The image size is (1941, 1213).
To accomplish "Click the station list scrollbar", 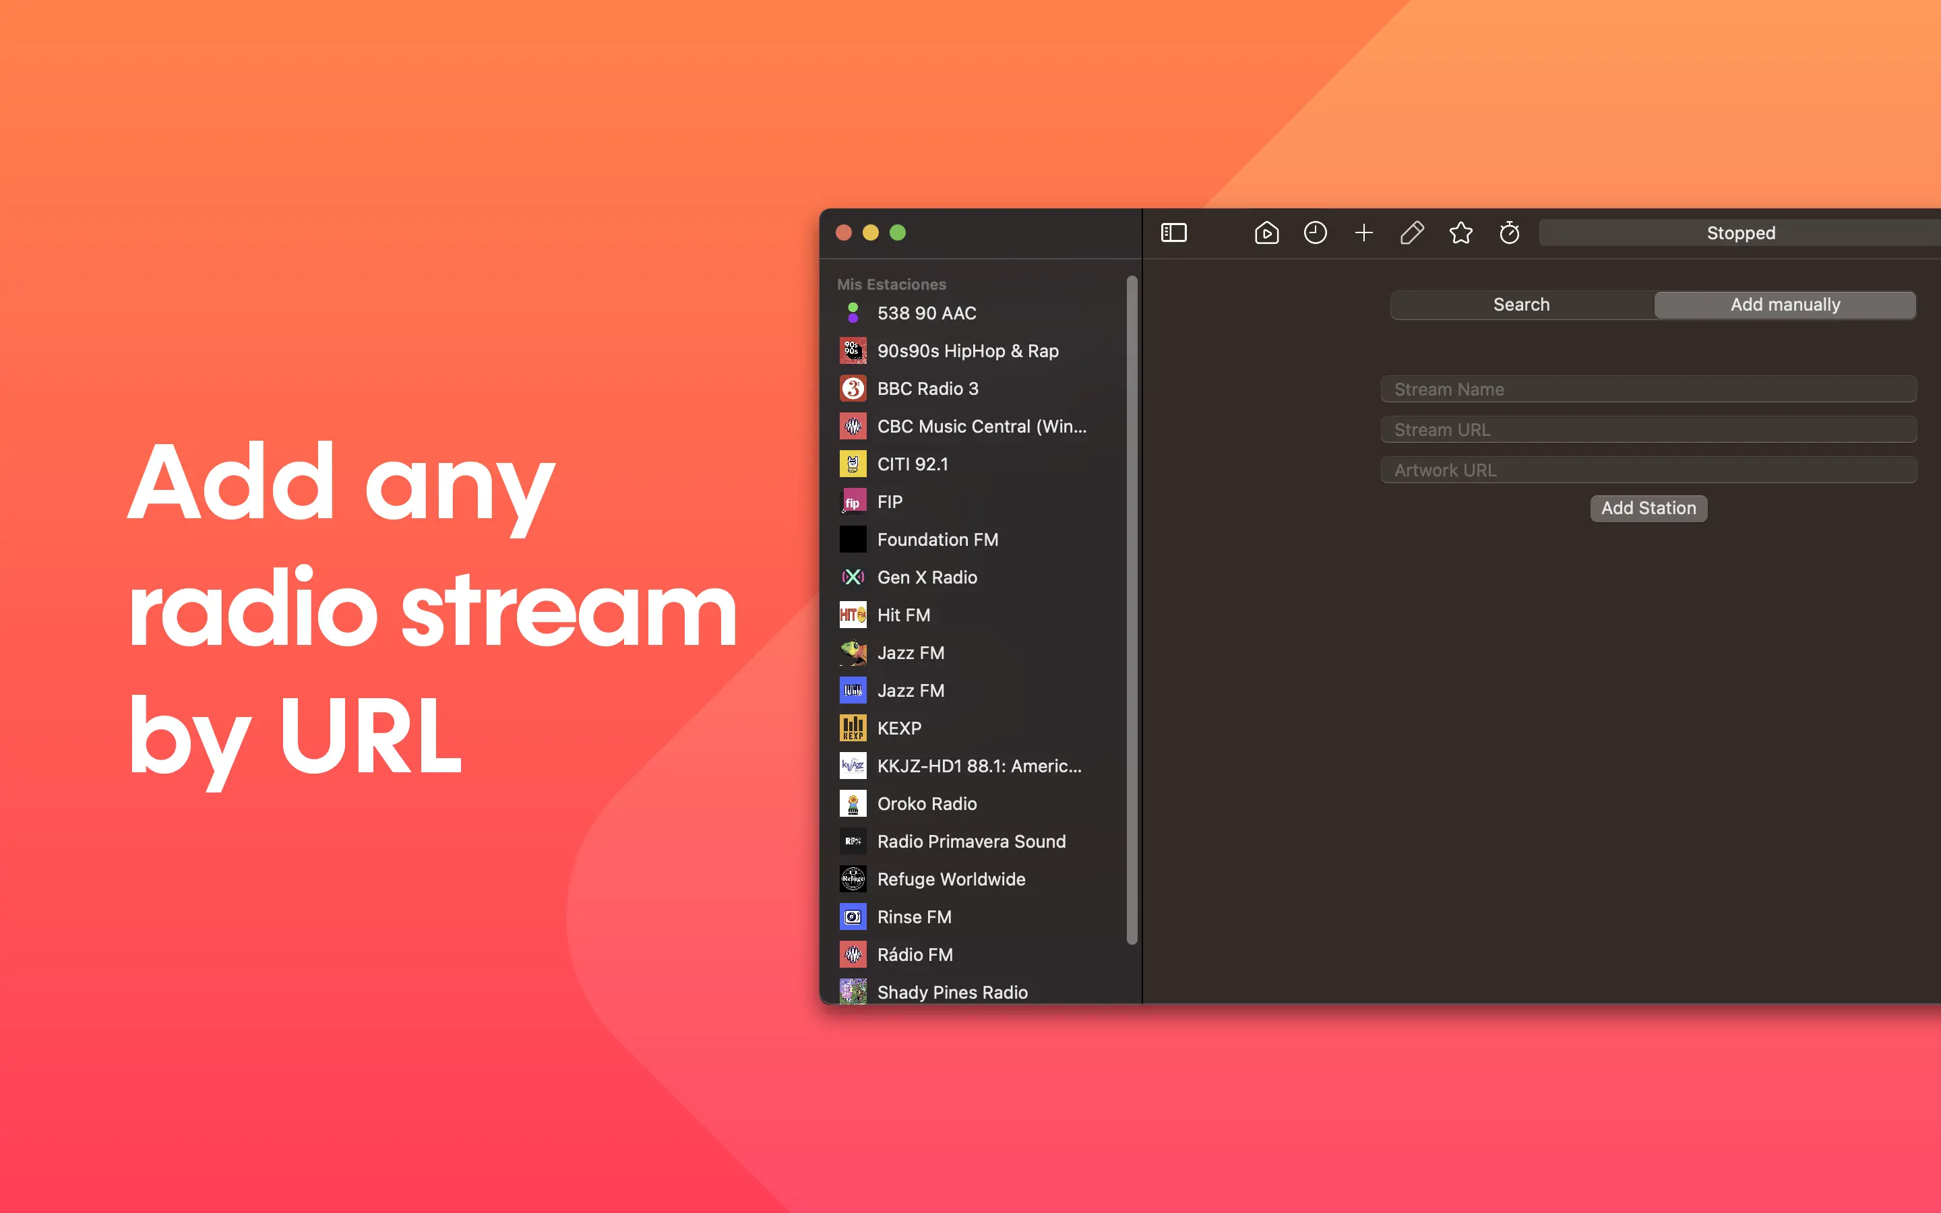I will (x=1132, y=610).
